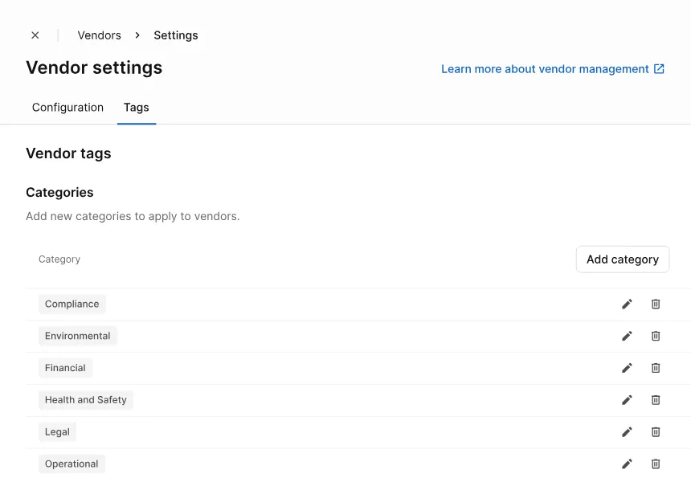Click the Legal category tag
Image resolution: width=691 pixels, height=482 pixels.
point(57,432)
